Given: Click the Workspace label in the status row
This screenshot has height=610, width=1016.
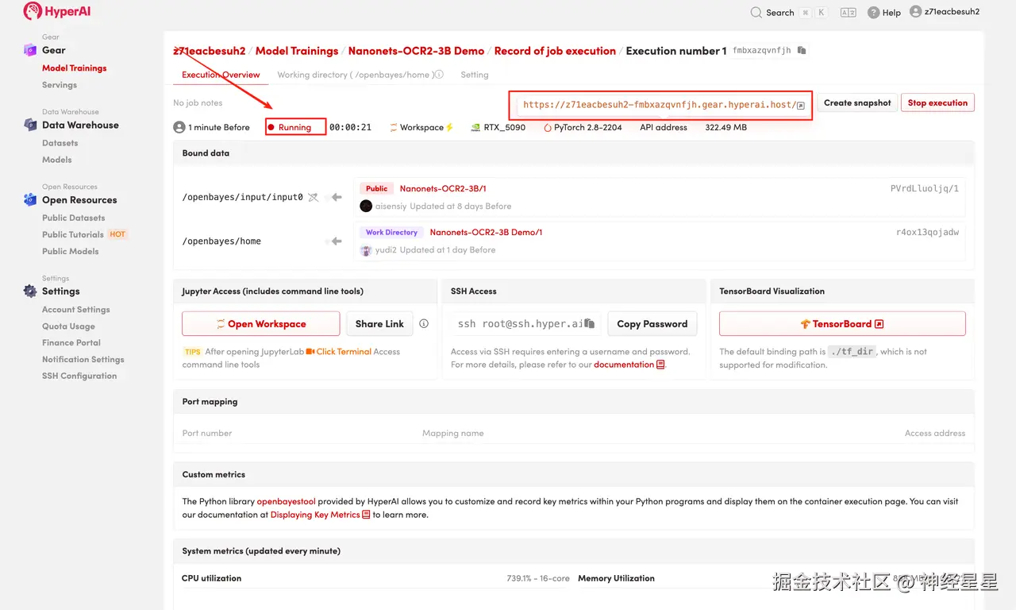Looking at the screenshot, I should pos(421,127).
